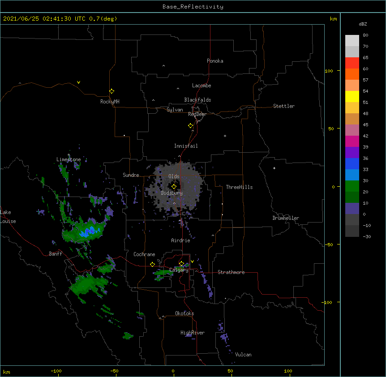Select the white plus marker north of Drumheller

[x=274, y=168]
